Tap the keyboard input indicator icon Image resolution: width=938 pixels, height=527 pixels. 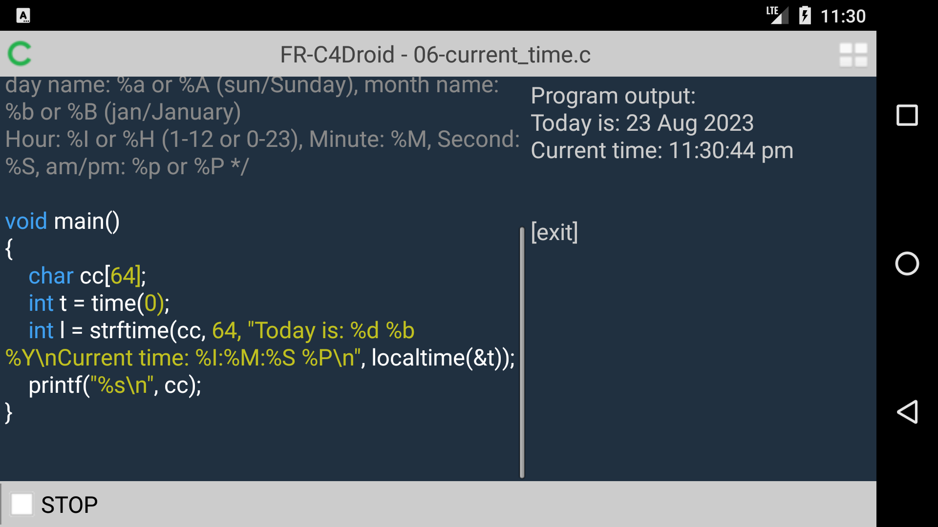23,16
